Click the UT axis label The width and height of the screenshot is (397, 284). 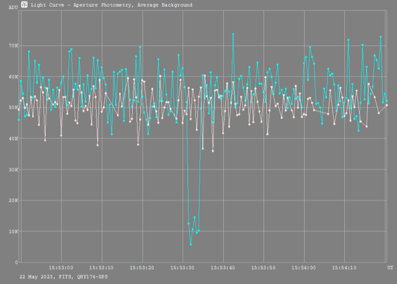[x=390, y=268]
